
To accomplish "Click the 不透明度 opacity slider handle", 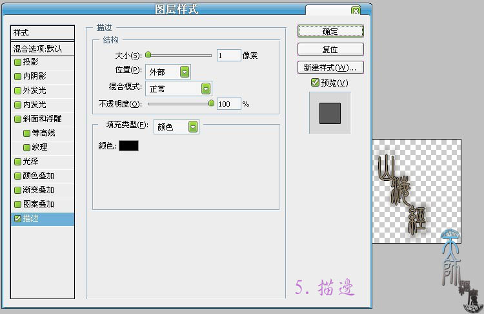I will (212, 103).
